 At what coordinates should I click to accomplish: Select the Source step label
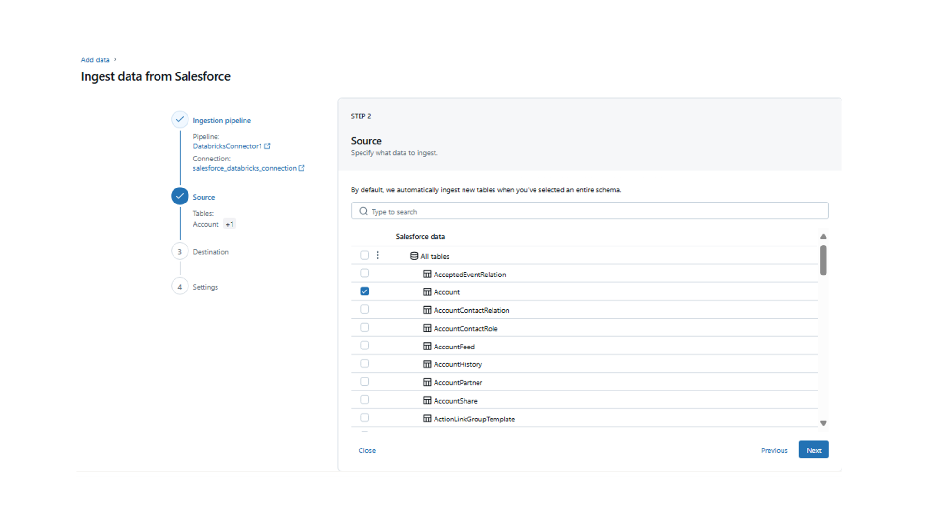coord(203,197)
